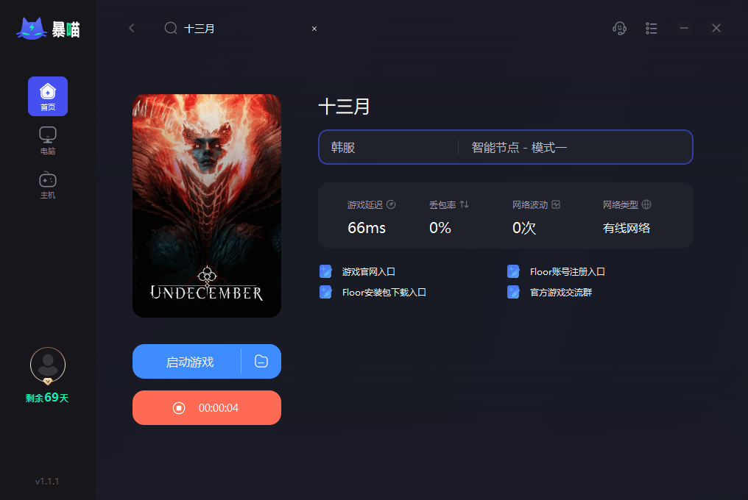This screenshot has height=500, width=748.
Task: Click the 0次 network fluctuation value
Action: coord(523,228)
